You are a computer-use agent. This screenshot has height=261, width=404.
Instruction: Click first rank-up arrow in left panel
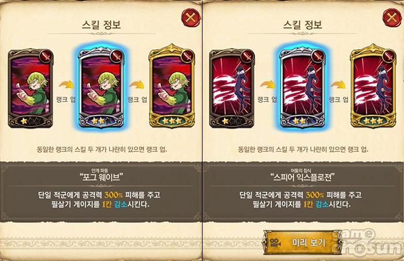point(66,85)
